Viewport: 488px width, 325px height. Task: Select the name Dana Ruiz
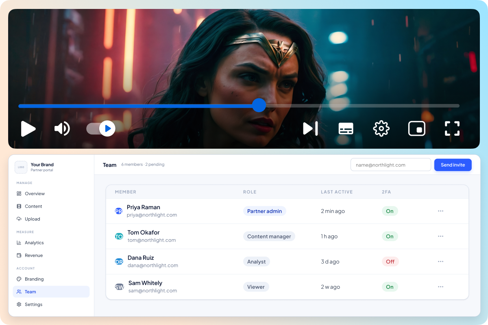click(141, 258)
